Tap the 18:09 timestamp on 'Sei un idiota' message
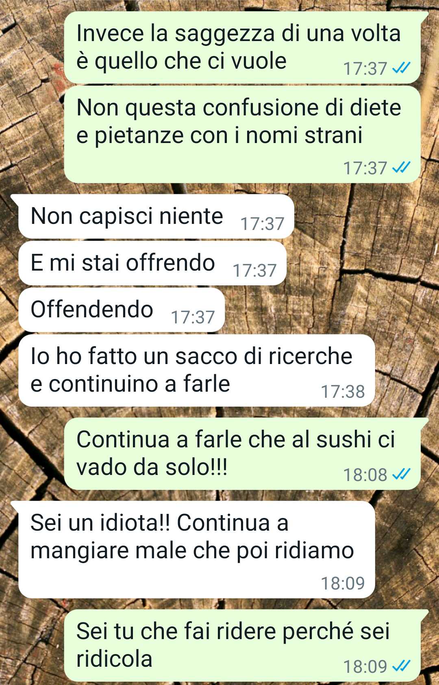The image size is (439, 685). 343,583
